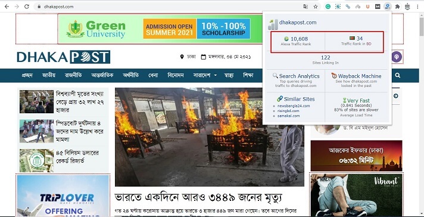Click the iftar time banner

(356, 156)
